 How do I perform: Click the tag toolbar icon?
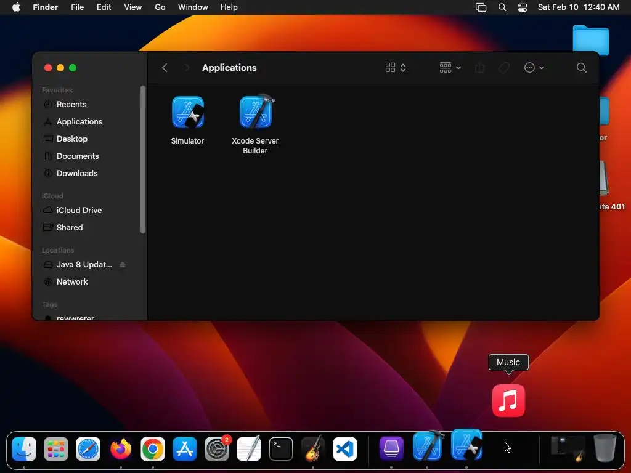pos(504,68)
